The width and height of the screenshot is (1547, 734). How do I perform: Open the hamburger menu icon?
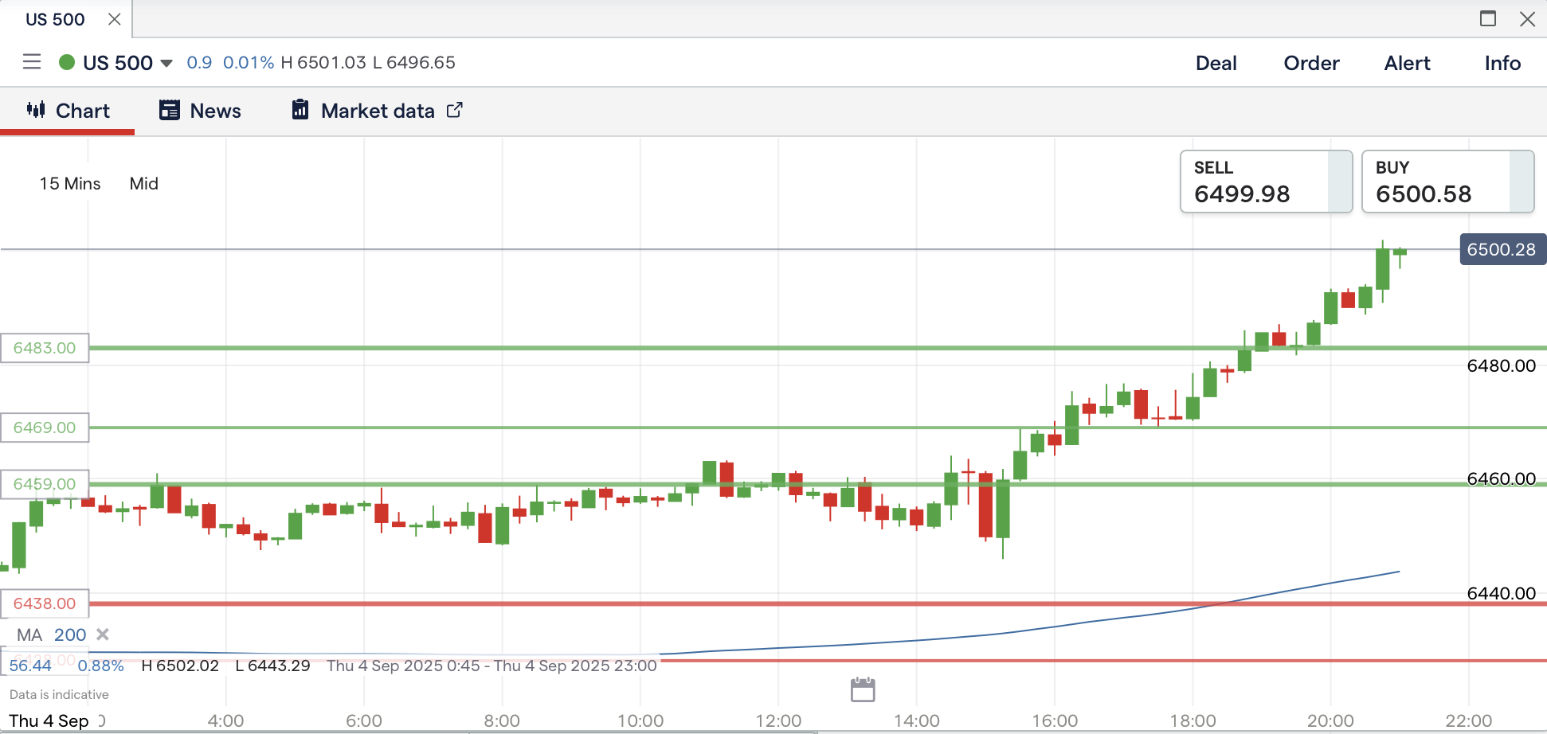click(x=32, y=62)
